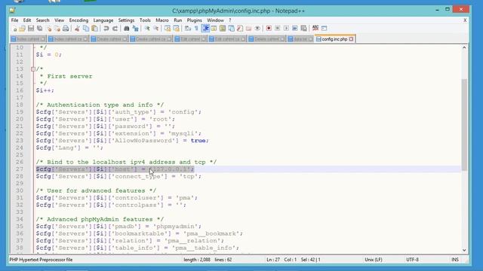The height and width of the screenshot is (271, 483).
Task: Toggle synchronized horizontal scrolling
Action: point(176,29)
